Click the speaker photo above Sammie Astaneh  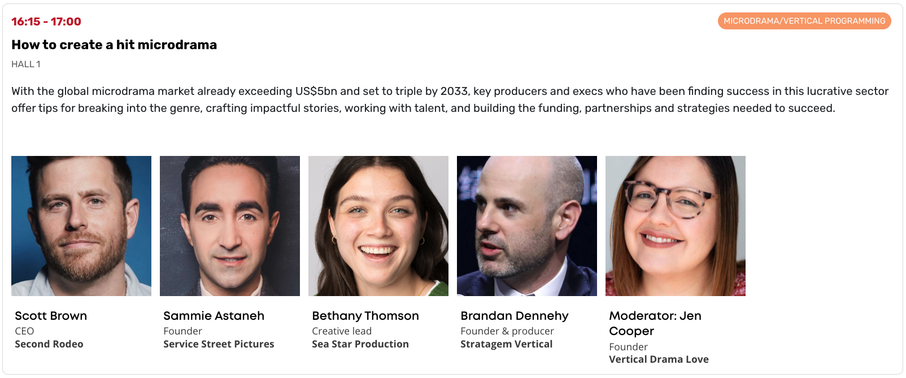point(230,226)
